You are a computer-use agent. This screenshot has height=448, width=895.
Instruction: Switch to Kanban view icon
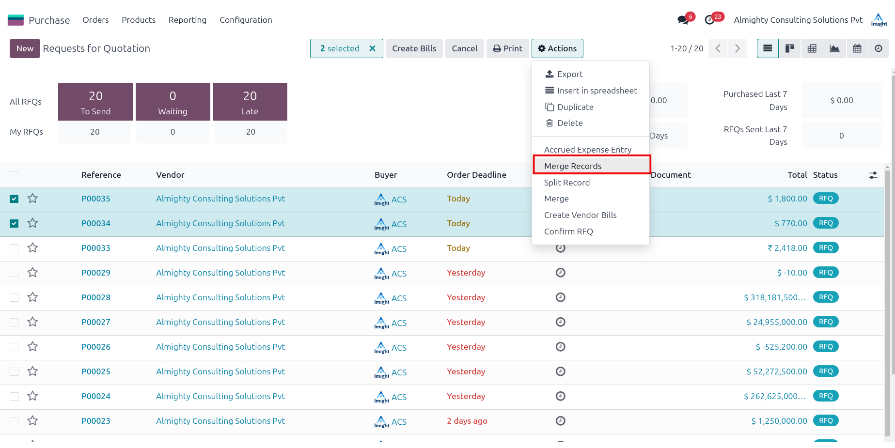[x=790, y=48]
